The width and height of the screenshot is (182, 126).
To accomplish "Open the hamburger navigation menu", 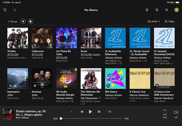I will click(5, 10).
